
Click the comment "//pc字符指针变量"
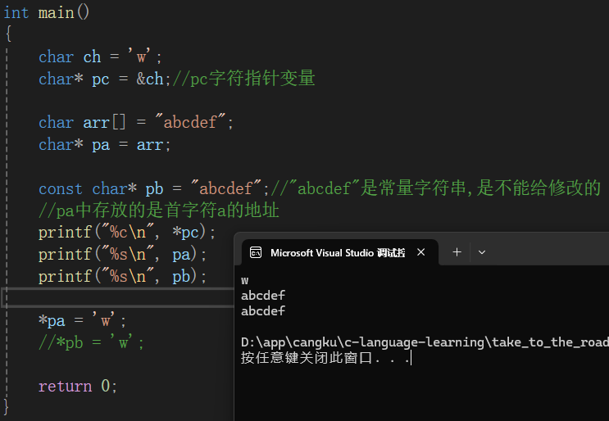point(243,79)
